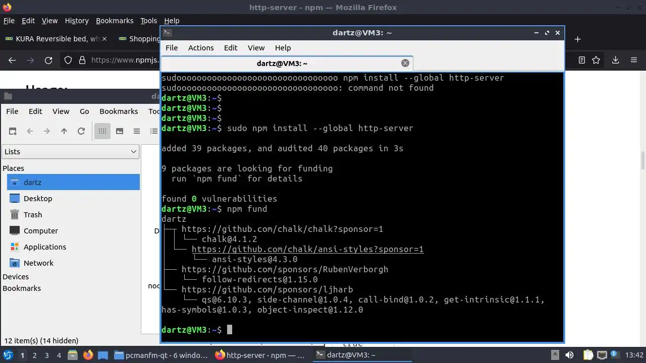The width and height of the screenshot is (646, 363).
Task: Open Firefox downloads panel
Action: (x=615, y=60)
